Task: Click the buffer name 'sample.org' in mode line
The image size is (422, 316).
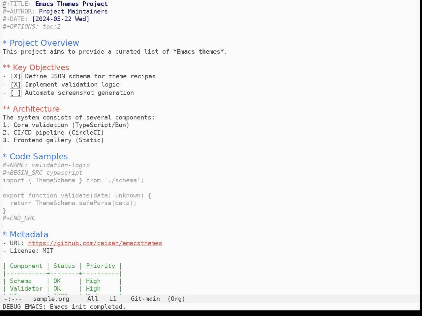Action: coord(51,299)
